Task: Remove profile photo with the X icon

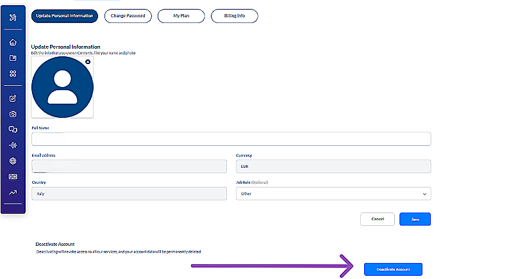Action: [x=88, y=61]
